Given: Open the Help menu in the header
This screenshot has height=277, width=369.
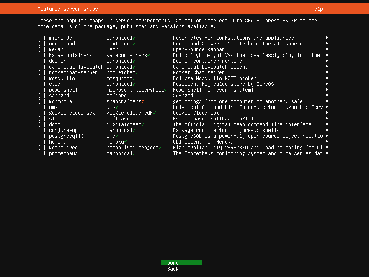Looking at the screenshot, I should [317, 9].
